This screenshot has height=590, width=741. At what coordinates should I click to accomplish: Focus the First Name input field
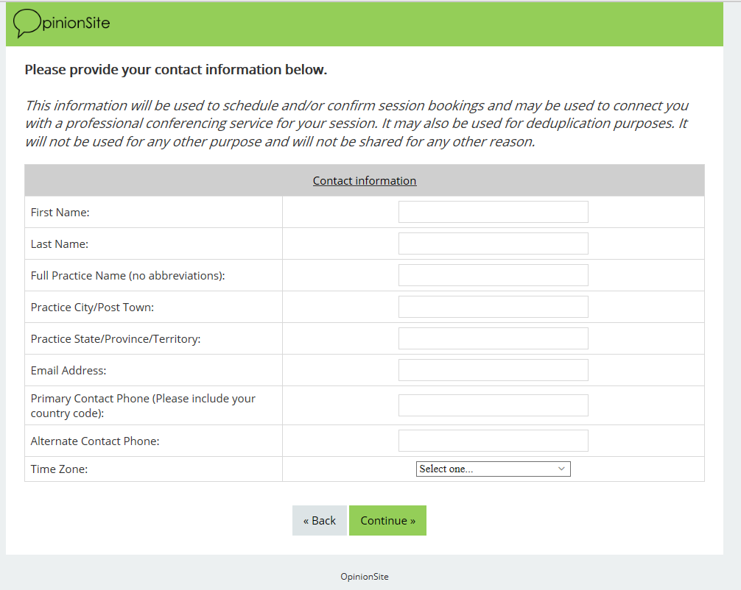(x=493, y=212)
